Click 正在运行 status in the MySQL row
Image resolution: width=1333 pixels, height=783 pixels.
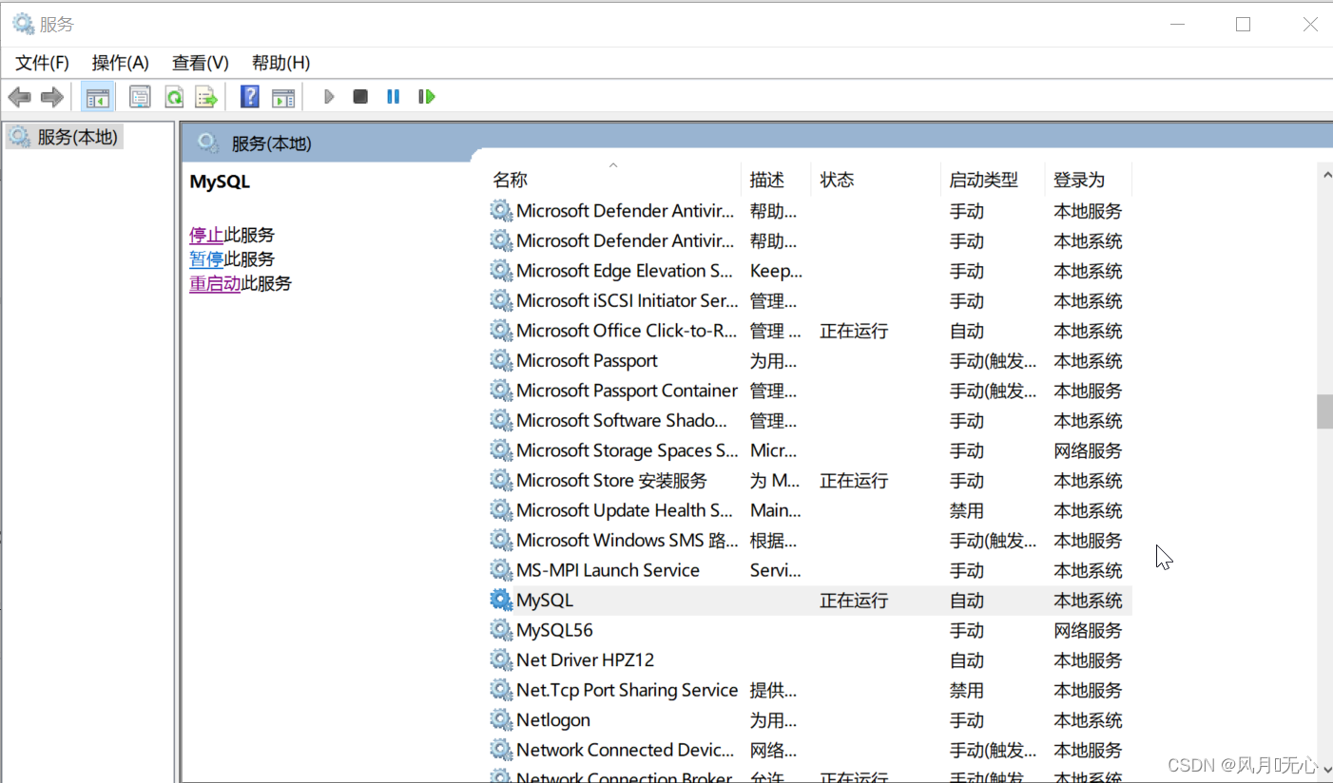tap(854, 600)
